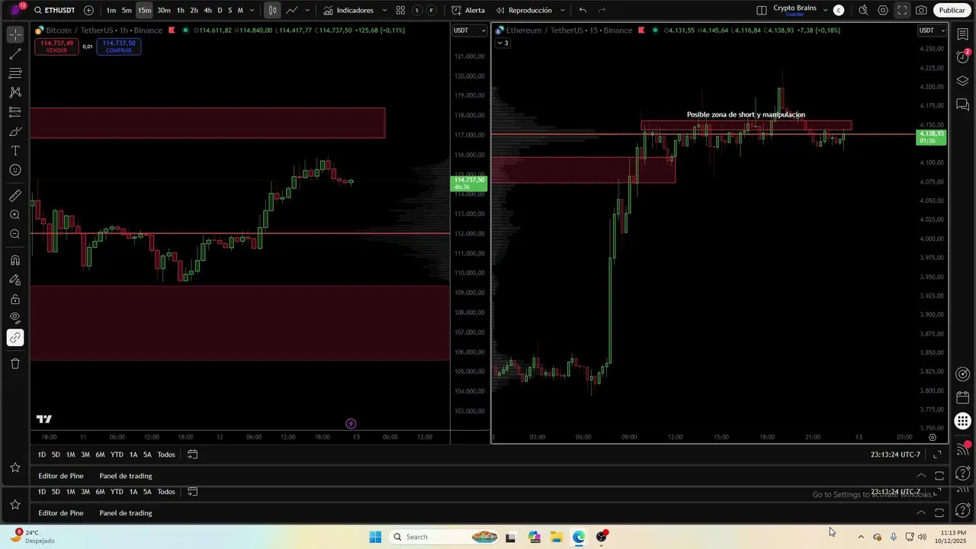Open indicator templates grid icon
976x549 pixels.
[x=400, y=11]
